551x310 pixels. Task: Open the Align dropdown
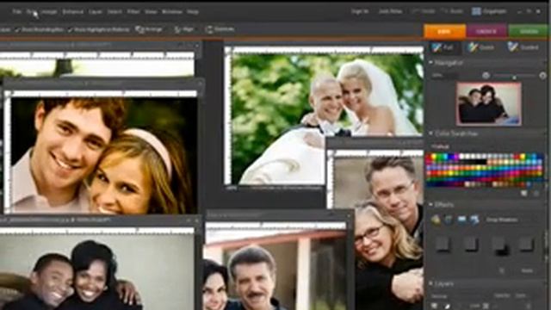[x=183, y=29]
